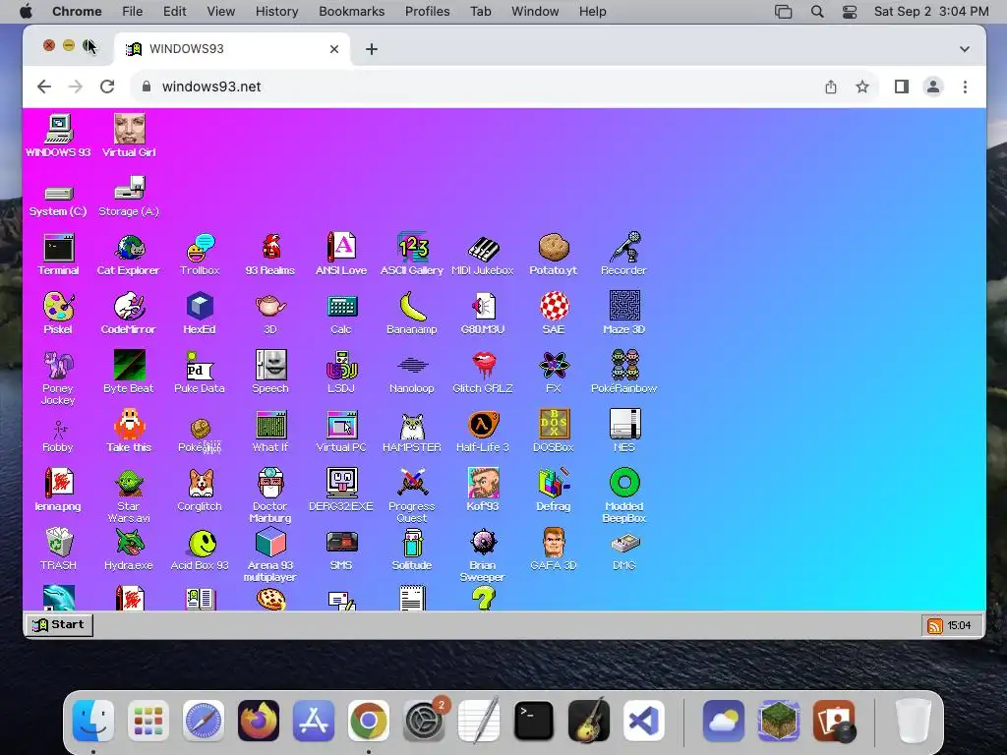Open Storage (A:) floppy drive icon
The width and height of the screenshot is (1007, 755).
(x=129, y=197)
